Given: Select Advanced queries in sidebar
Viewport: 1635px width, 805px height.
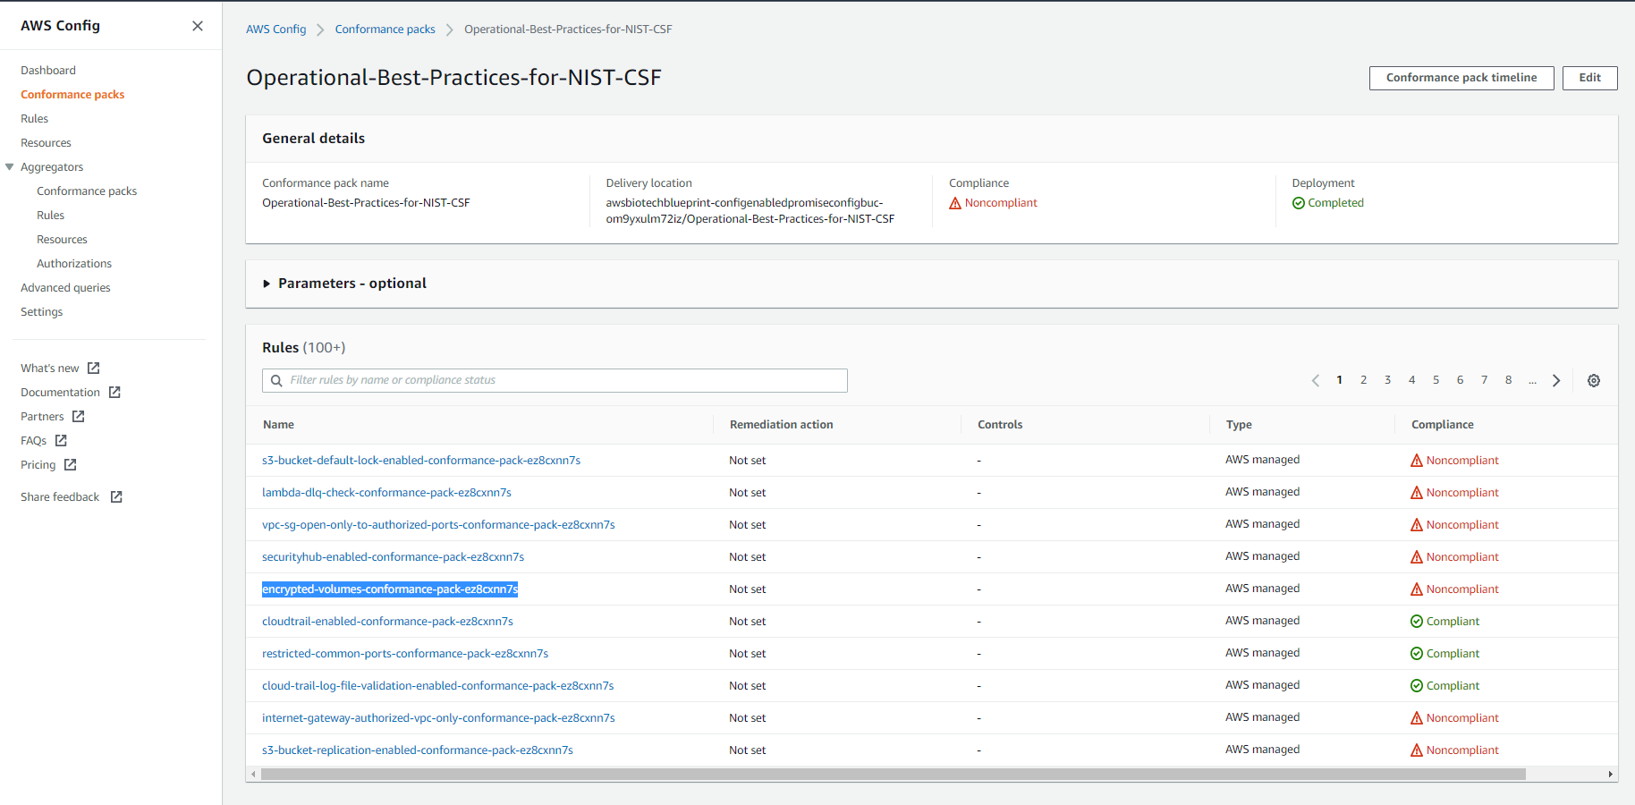Looking at the screenshot, I should point(65,288).
